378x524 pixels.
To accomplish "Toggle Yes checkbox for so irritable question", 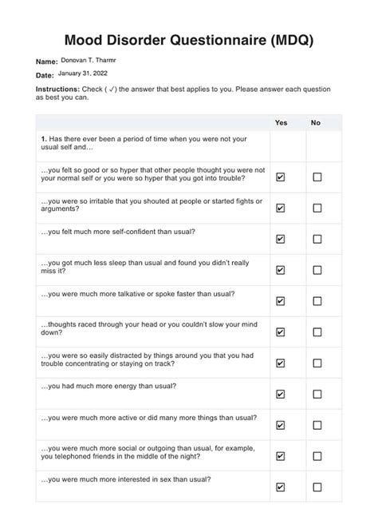I will coord(280,208).
